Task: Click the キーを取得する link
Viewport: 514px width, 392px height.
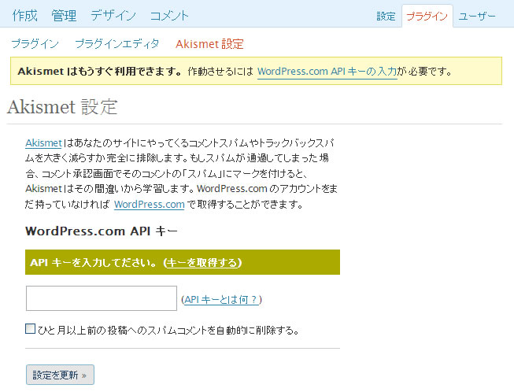Action: 202,263
